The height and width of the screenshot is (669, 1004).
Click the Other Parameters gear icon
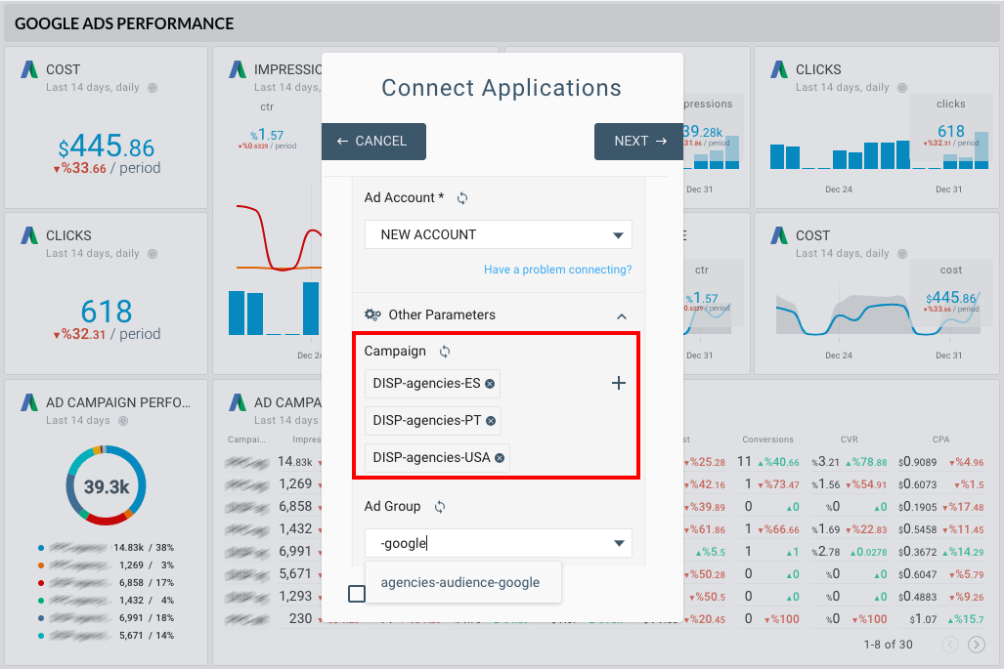[x=372, y=314]
